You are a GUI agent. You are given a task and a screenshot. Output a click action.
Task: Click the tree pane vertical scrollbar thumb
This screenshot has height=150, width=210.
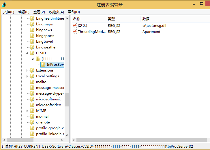(x=67, y=100)
